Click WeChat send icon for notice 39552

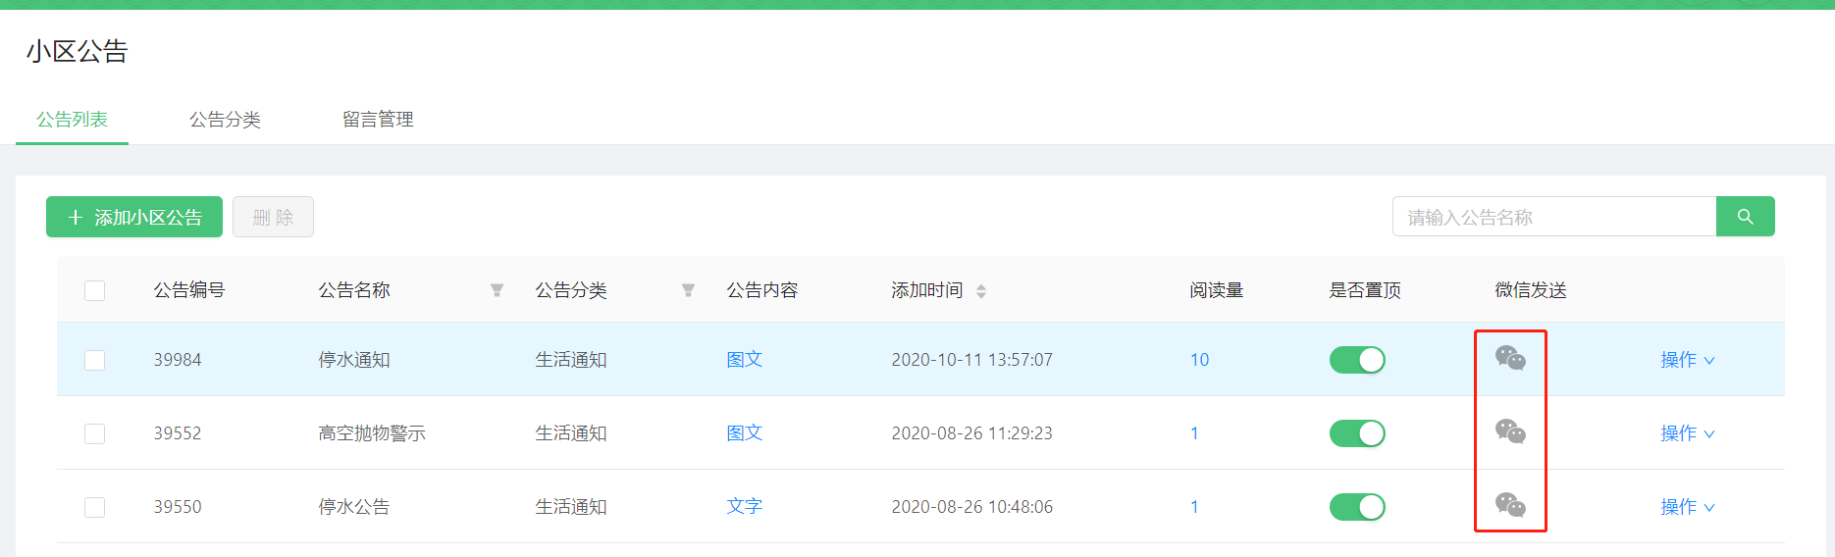pos(1510,431)
